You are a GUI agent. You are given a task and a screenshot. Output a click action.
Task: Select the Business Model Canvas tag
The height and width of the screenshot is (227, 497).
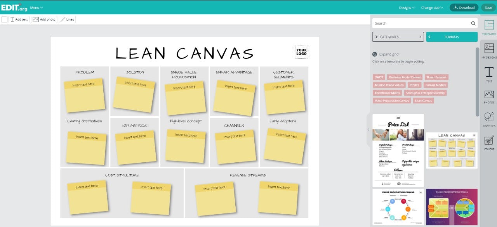(x=405, y=77)
